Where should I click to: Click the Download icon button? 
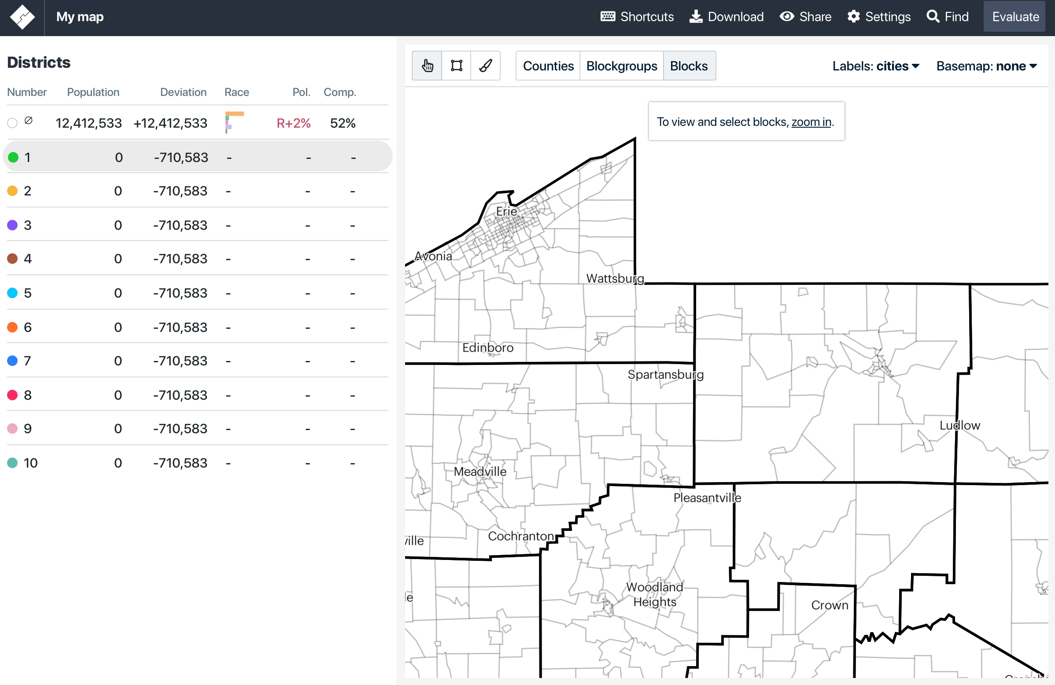(x=696, y=17)
